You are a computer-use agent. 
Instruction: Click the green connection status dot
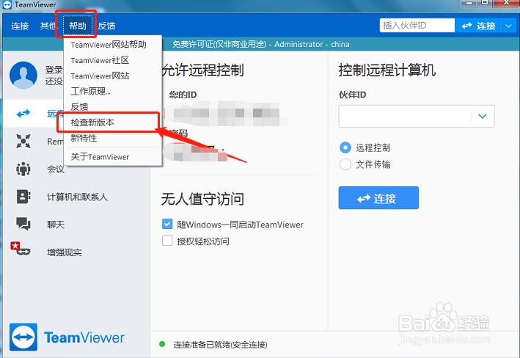click(162, 344)
